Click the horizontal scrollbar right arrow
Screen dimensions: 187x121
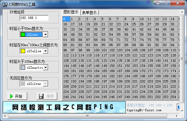177,116
